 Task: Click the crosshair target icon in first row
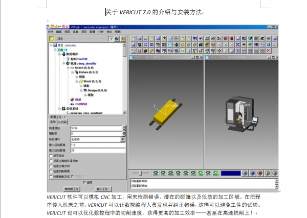pos(269,38)
